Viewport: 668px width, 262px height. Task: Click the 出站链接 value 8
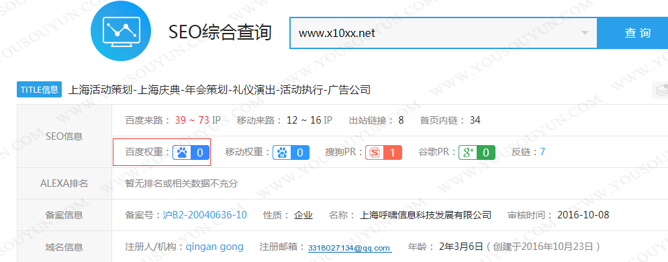click(401, 120)
